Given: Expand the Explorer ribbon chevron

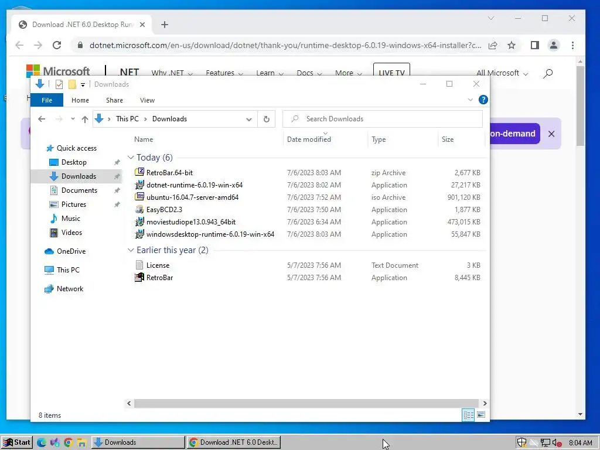Looking at the screenshot, I should click(471, 100).
